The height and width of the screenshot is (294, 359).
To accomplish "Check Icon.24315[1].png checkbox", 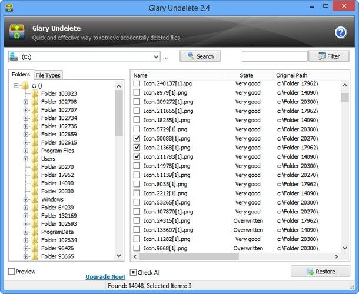I will click(x=137, y=220).
